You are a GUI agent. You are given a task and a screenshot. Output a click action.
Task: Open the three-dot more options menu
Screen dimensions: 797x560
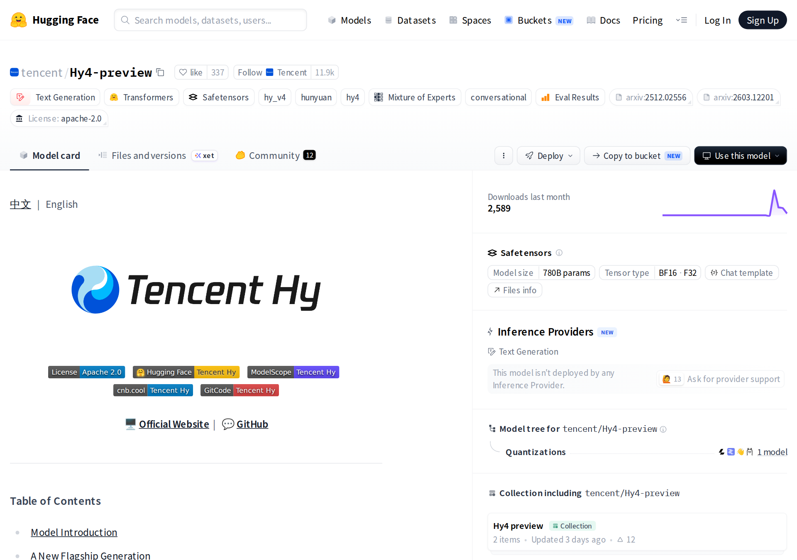pos(504,156)
